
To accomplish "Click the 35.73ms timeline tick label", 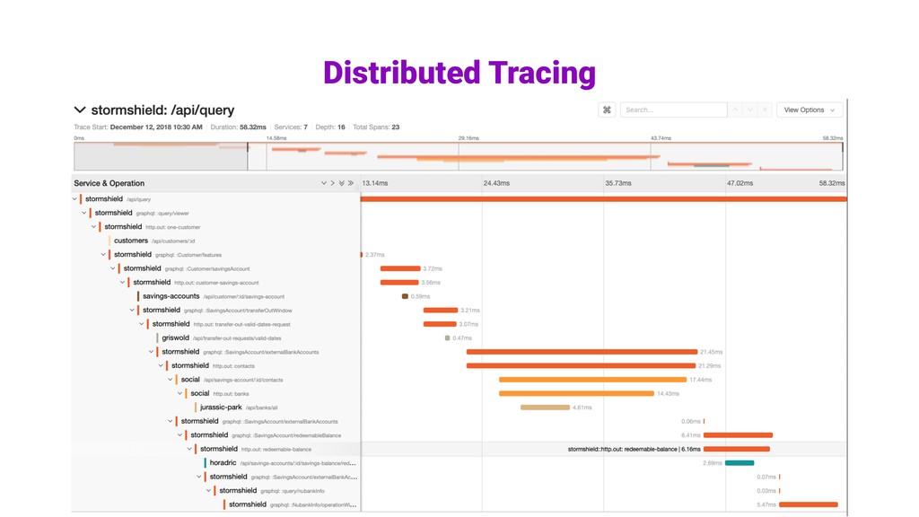I will 618,183.
